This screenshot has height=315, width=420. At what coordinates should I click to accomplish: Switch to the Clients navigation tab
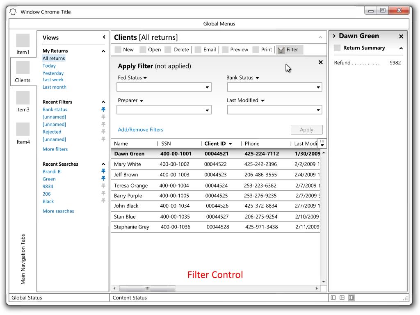[23, 72]
